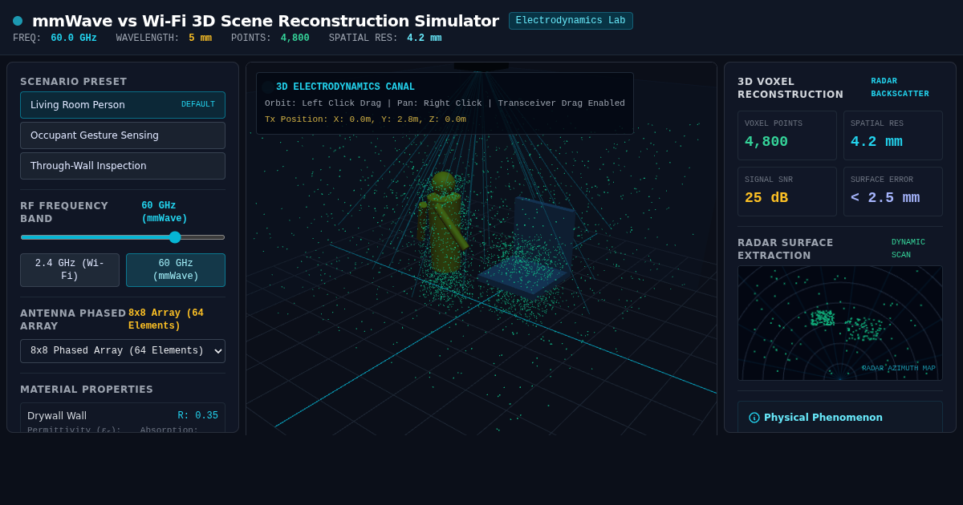Click the Radar Backscatter label
The height and width of the screenshot is (505, 963).
pyautogui.click(x=900, y=87)
